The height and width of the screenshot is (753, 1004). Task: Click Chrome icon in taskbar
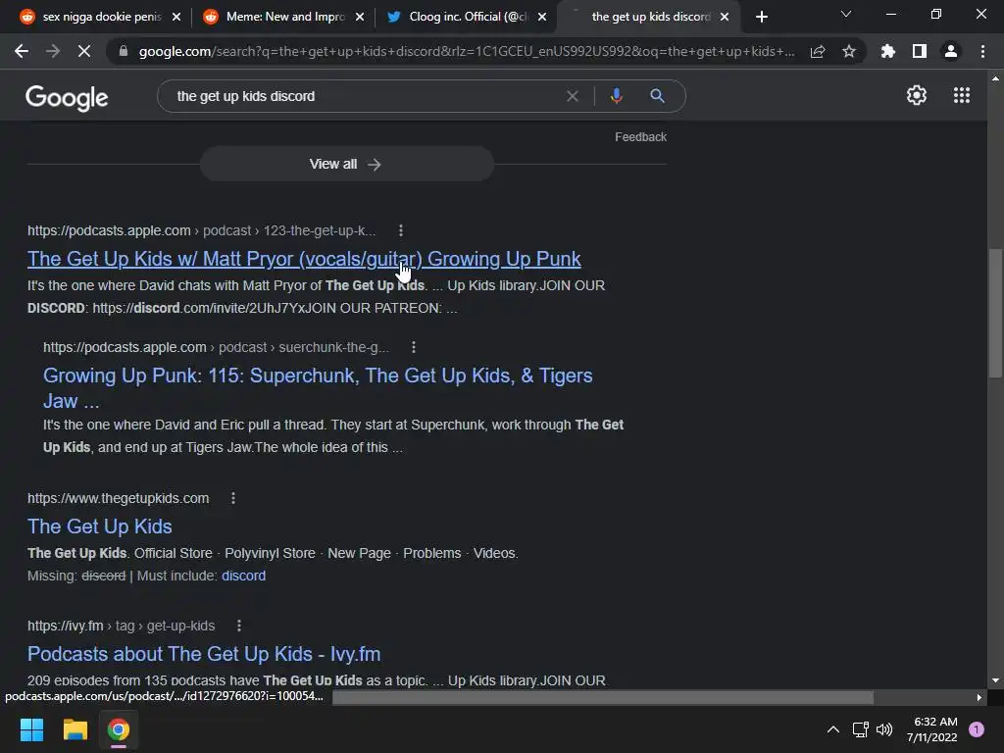[119, 729]
